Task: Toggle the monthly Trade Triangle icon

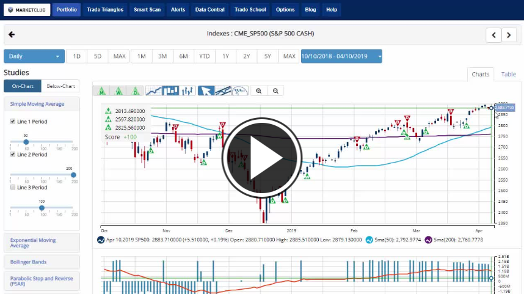Action: (x=101, y=90)
